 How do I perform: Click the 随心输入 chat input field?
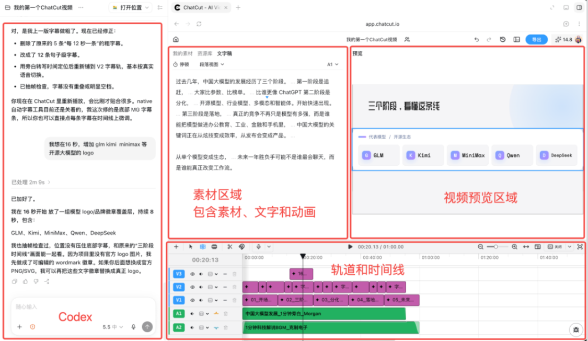click(83, 307)
